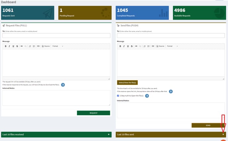The width and height of the screenshot is (228, 141).
Task: Apply strikethrough in Send files message toolbar
Action: coord(132,46)
